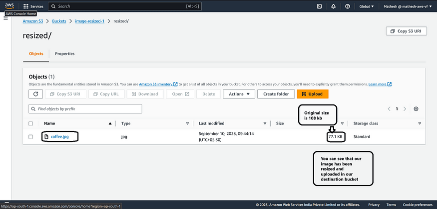Open the AWS Console Home logo
This screenshot has width=437, height=209.
[9, 6]
